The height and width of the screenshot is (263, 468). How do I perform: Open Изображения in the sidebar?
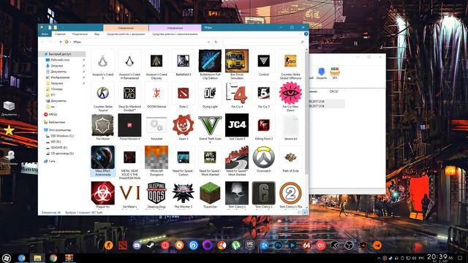pos(60,77)
